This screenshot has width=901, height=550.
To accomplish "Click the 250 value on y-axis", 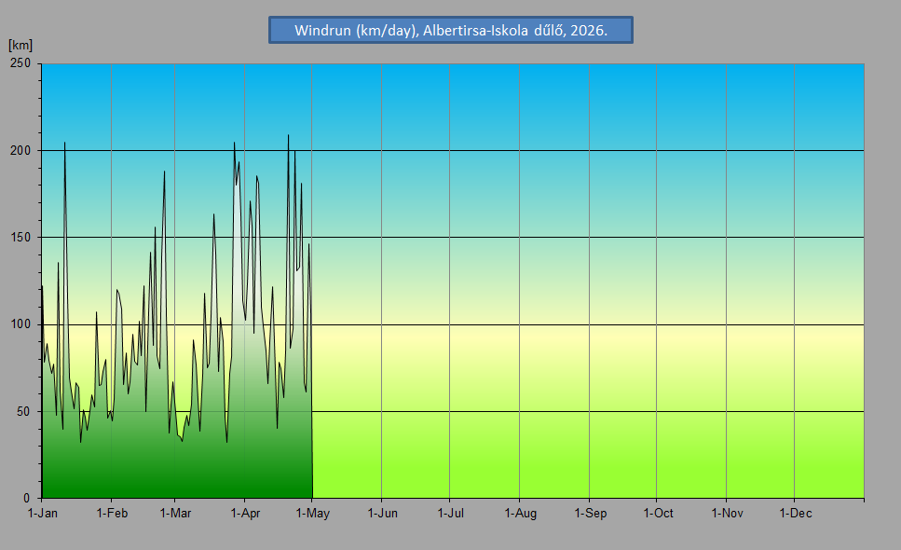I will pyautogui.click(x=20, y=63).
